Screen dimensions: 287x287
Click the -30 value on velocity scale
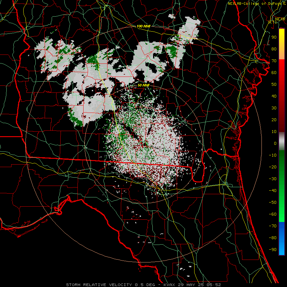273,179
